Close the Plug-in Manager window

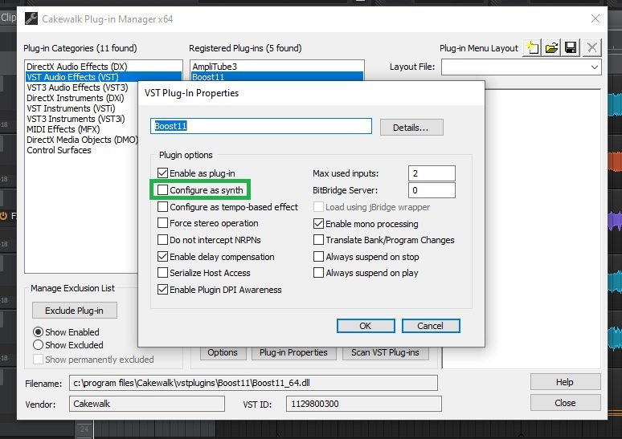(595, 18)
